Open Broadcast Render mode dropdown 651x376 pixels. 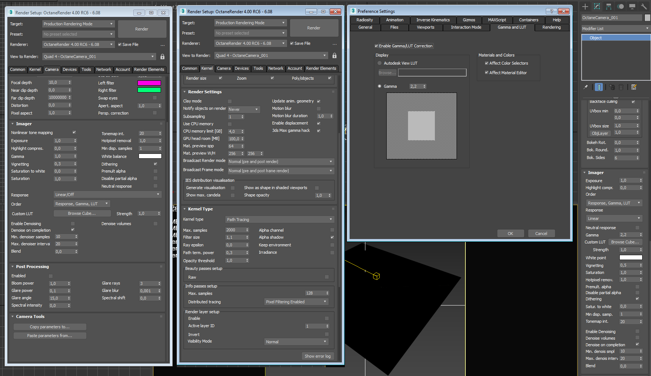(280, 162)
